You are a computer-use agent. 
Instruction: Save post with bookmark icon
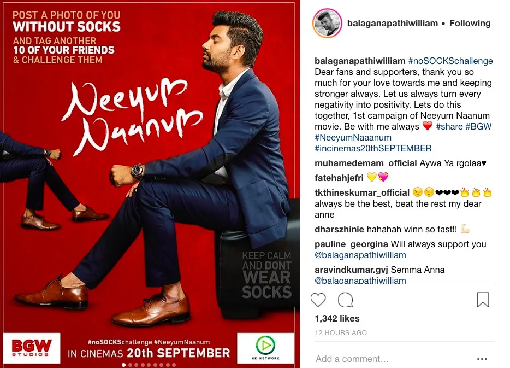coord(483,299)
